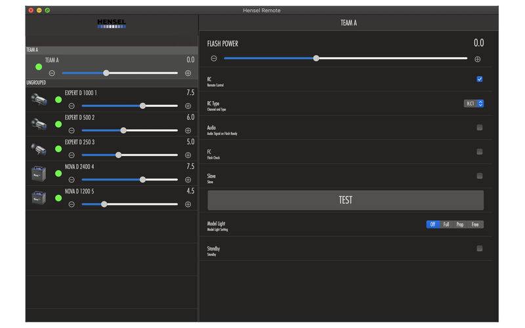
Task: Click green status dot of Expert D 1000 1
Action: tap(58, 100)
